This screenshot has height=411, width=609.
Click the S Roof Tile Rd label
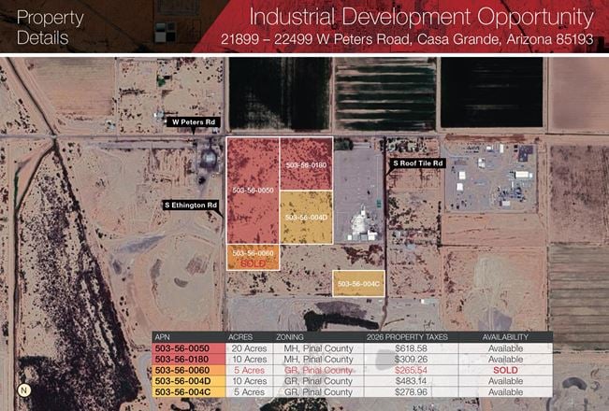click(418, 163)
